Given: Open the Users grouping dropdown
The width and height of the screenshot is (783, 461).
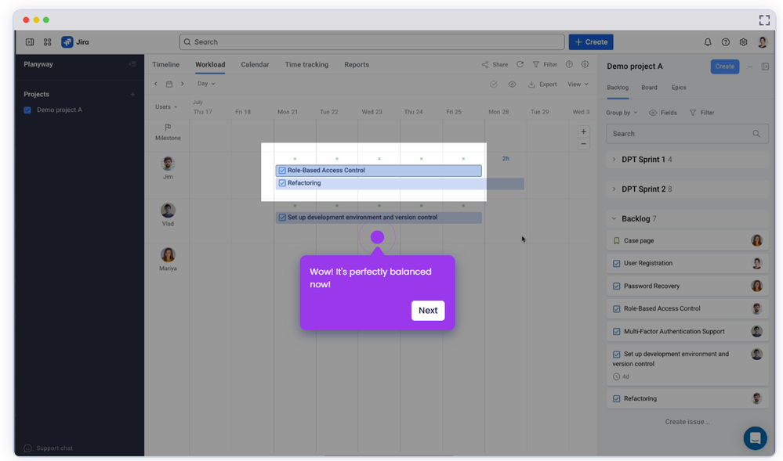Looking at the screenshot, I should tap(166, 106).
